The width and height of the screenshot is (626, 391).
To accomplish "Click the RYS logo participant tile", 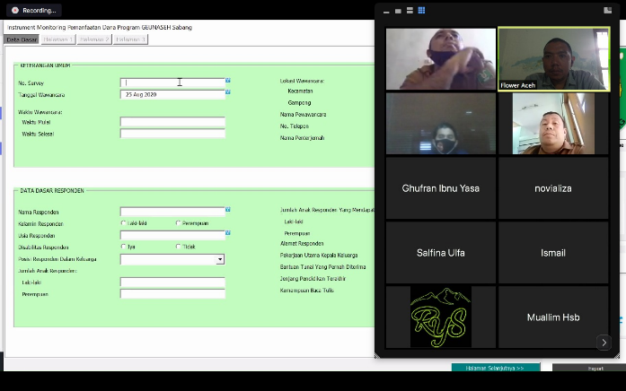I will pos(440,317).
